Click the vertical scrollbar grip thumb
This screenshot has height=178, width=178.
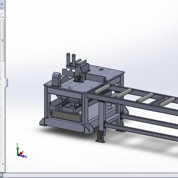point(3,40)
